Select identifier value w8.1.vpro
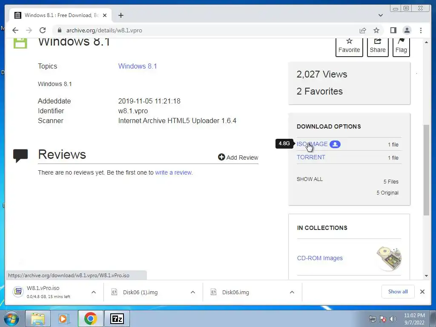 click(133, 111)
